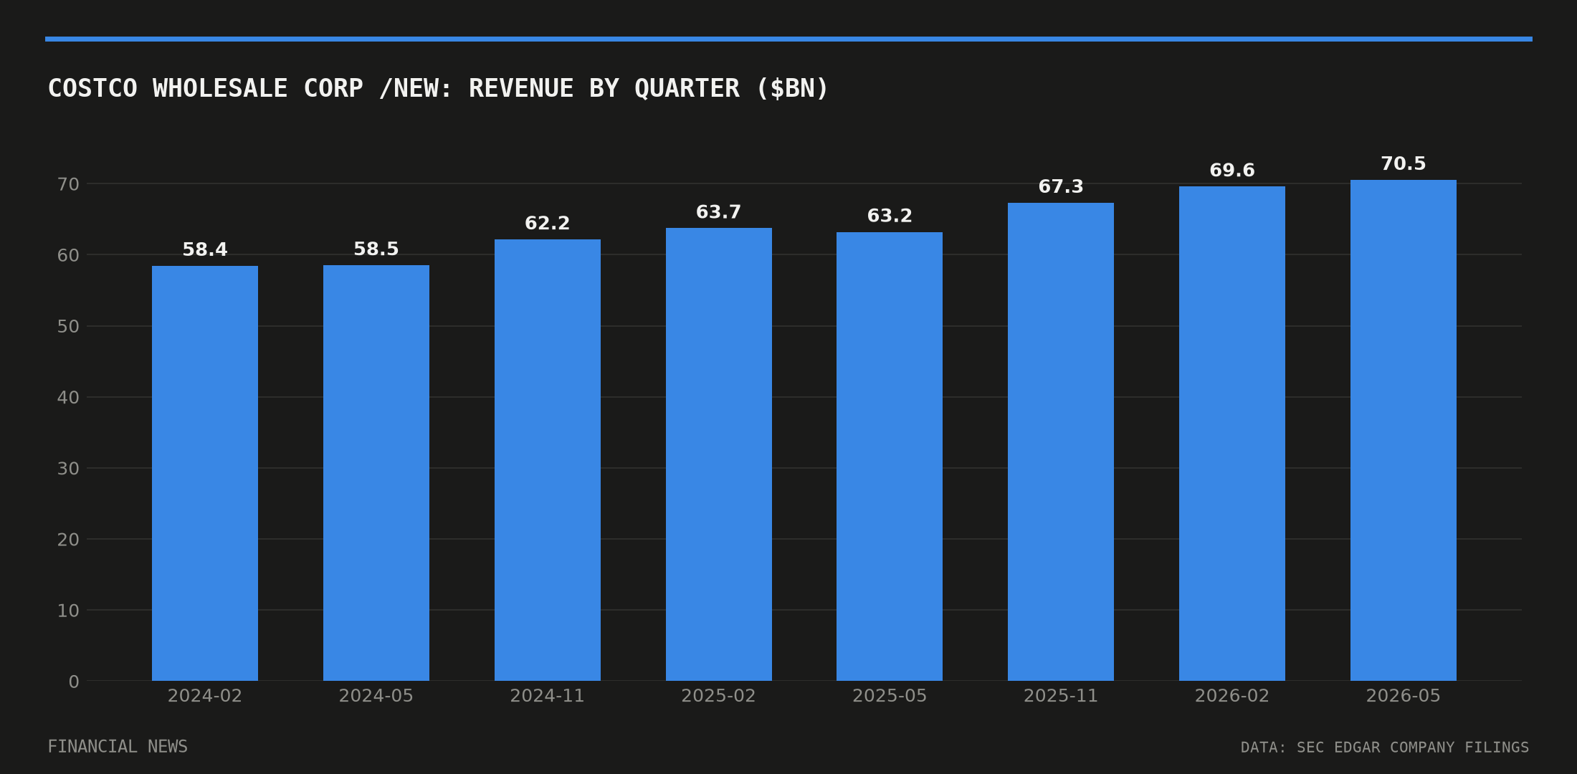Select the 2025-05 axis label
Viewport: 1577px width, 774px height.
(x=890, y=696)
